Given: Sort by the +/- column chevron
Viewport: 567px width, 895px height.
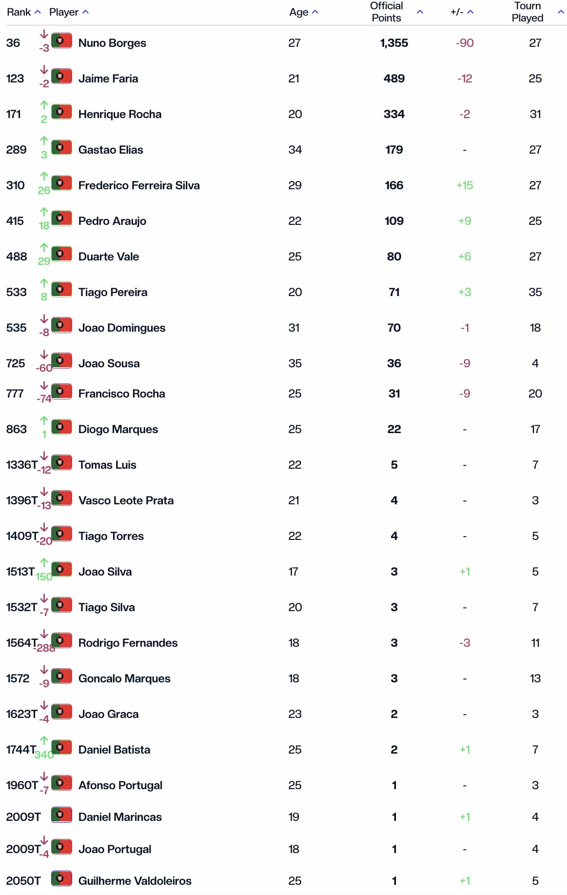Looking at the screenshot, I should point(470,12).
